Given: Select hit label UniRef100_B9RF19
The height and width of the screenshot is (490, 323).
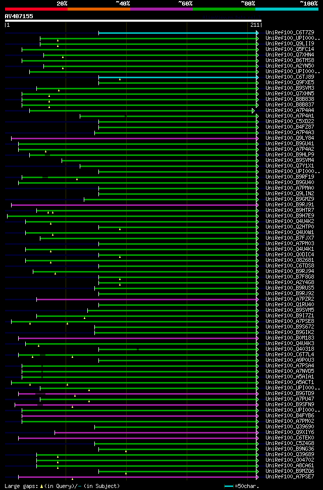Looking at the screenshot, I should [290, 177].
